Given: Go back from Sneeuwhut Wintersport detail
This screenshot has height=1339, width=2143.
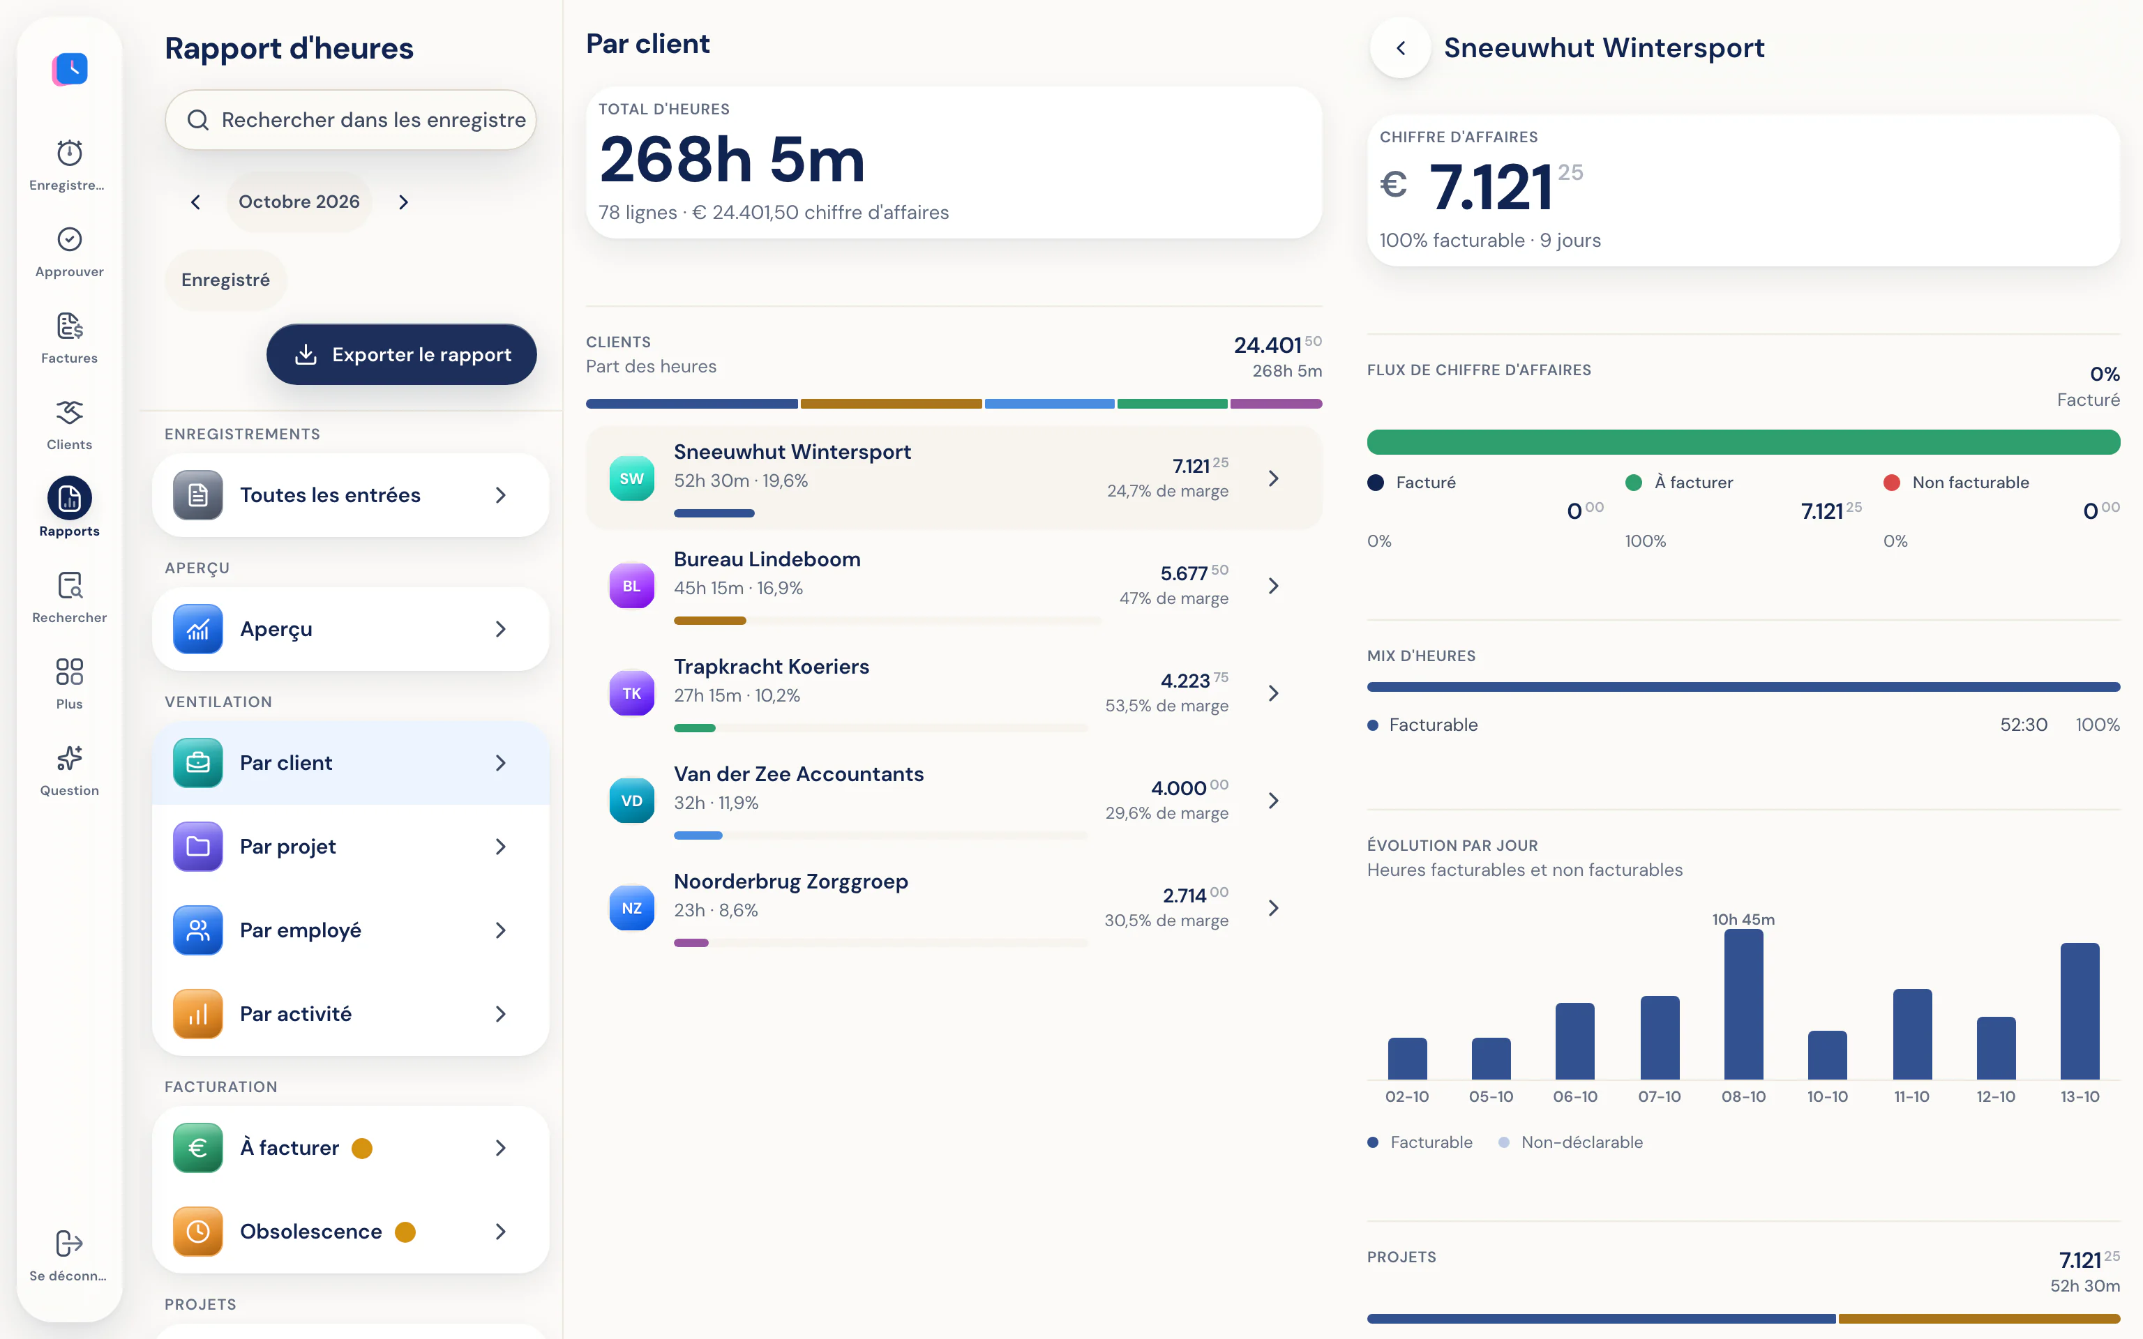Looking at the screenshot, I should [1400, 48].
